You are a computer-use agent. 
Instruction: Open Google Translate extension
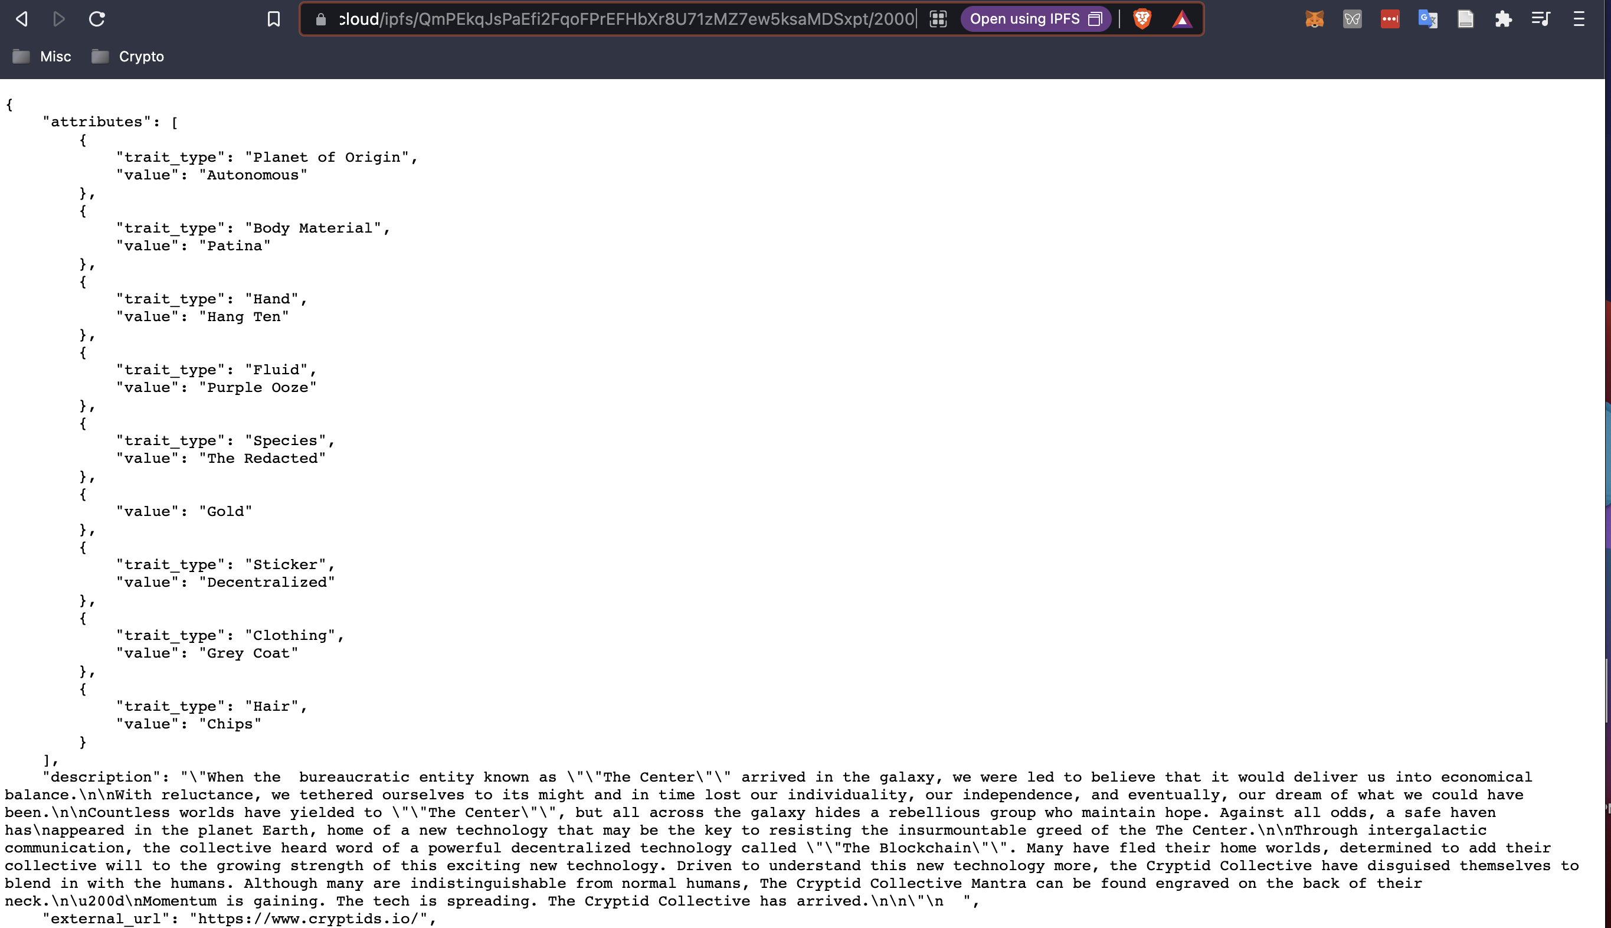1427,19
